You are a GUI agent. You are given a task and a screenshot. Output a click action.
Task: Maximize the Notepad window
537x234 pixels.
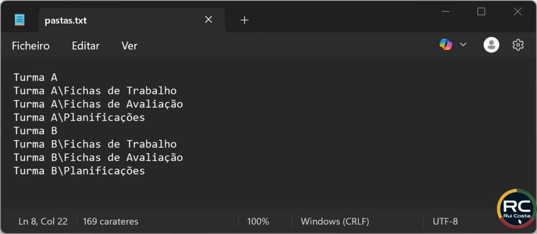pos(481,12)
